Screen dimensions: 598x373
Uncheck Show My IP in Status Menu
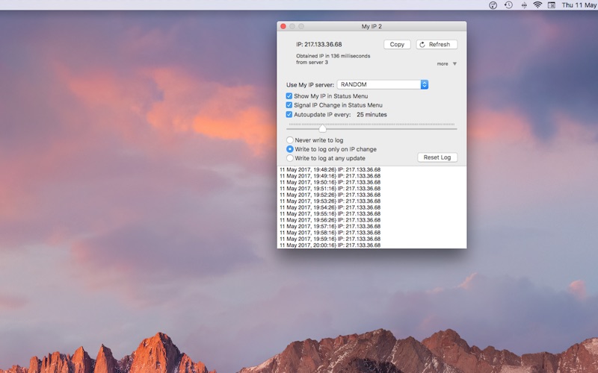[289, 96]
